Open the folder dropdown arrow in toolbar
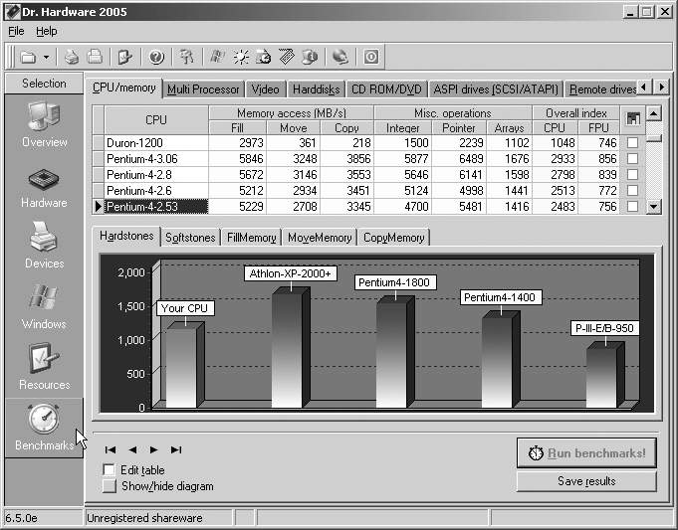The image size is (678, 530). click(46, 57)
